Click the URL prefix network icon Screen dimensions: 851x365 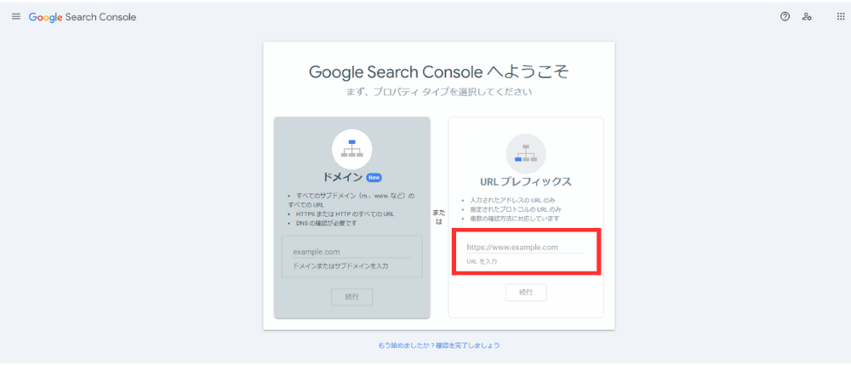(525, 153)
